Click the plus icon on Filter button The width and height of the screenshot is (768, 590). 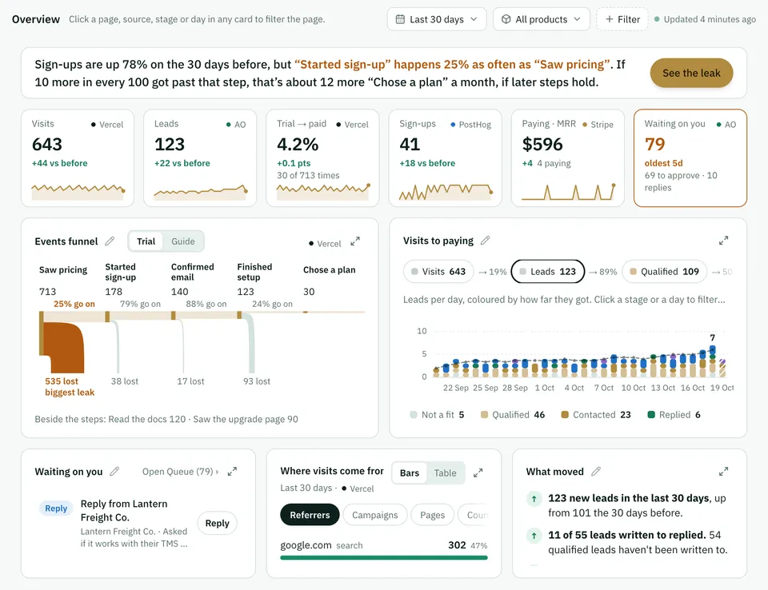point(610,19)
